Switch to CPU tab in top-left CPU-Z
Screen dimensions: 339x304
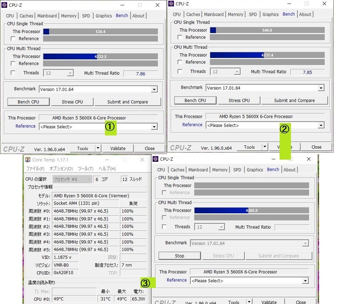(x=10, y=16)
